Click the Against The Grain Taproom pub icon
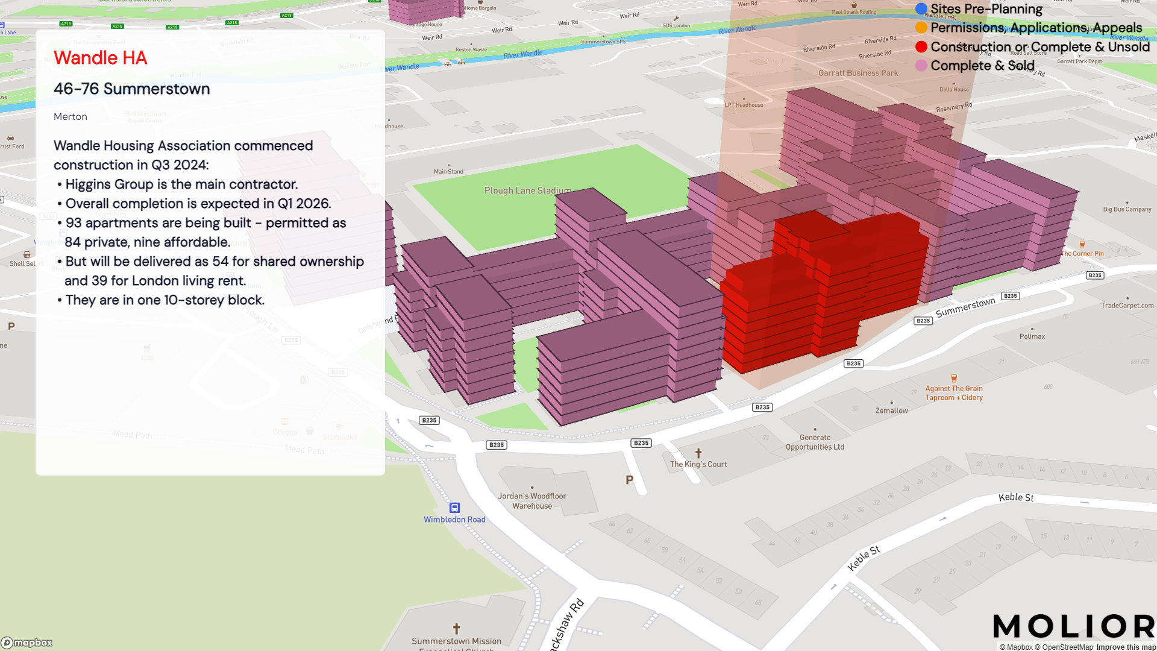 point(954,379)
